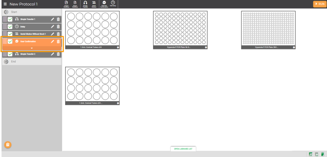The width and height of the screenshot is (327, 157).
Task: Show info for Eppendorf PCR Plate 96
Action: coord(206,47)
